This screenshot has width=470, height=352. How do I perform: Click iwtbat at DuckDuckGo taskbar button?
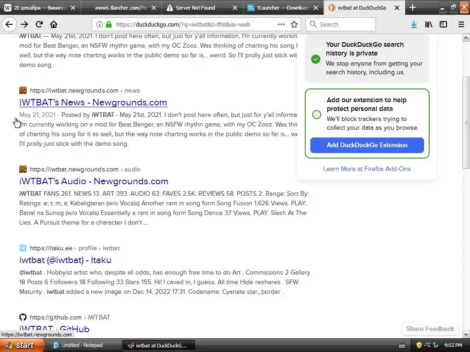[159, 346]
